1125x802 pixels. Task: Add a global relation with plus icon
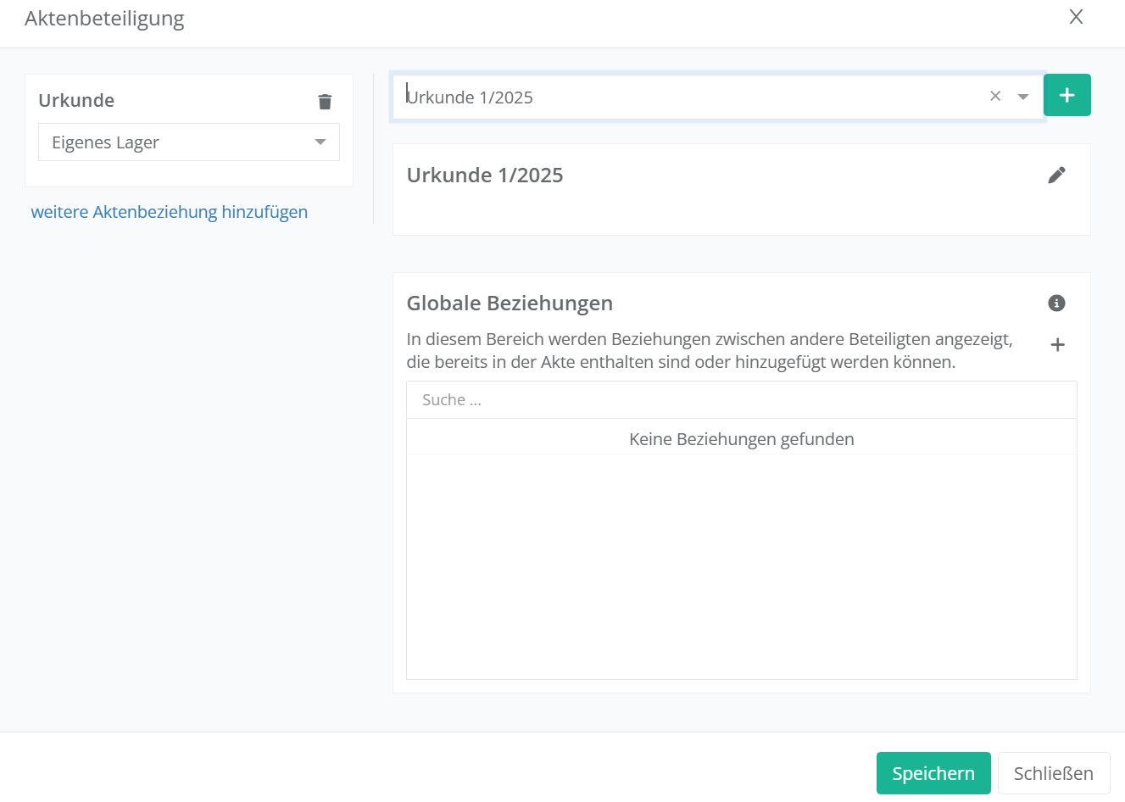[x=1057, y=345]
